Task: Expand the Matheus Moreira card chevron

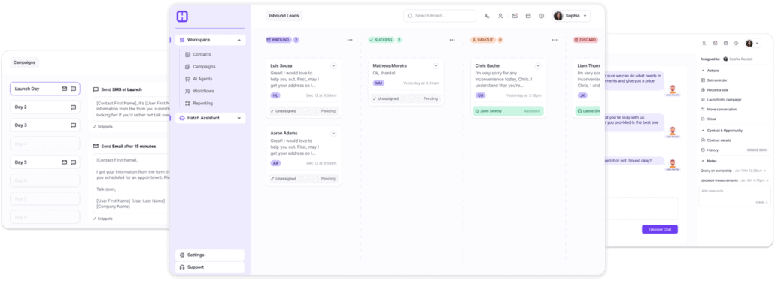Action: pyautogui.click(x=436, y=65)
